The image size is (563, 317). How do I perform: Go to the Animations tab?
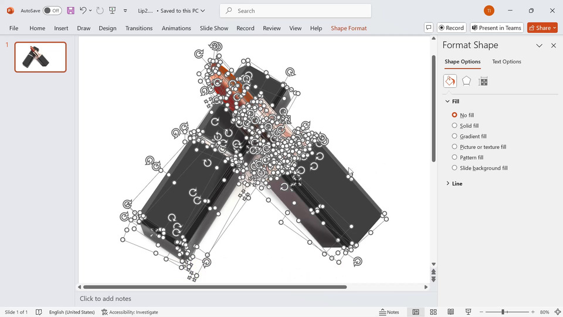177,28
